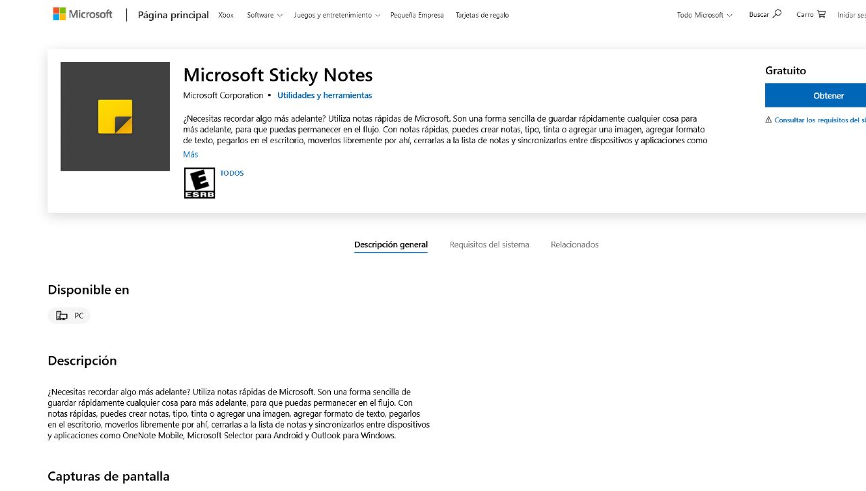The image size is (866, 491).
Task: Open the Xbox menu item
Action: tap(226, 15)
